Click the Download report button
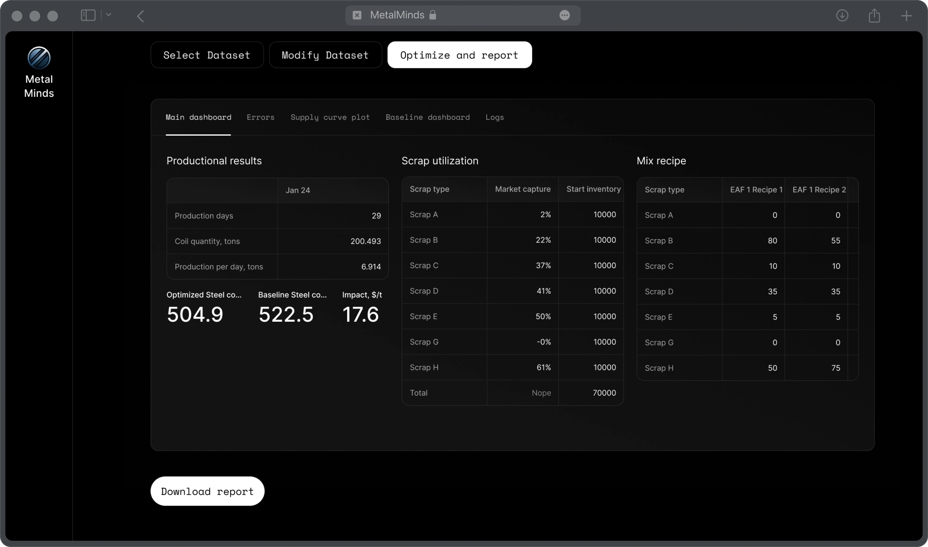The width and height of the screenshot is (928, 547). 207,491
